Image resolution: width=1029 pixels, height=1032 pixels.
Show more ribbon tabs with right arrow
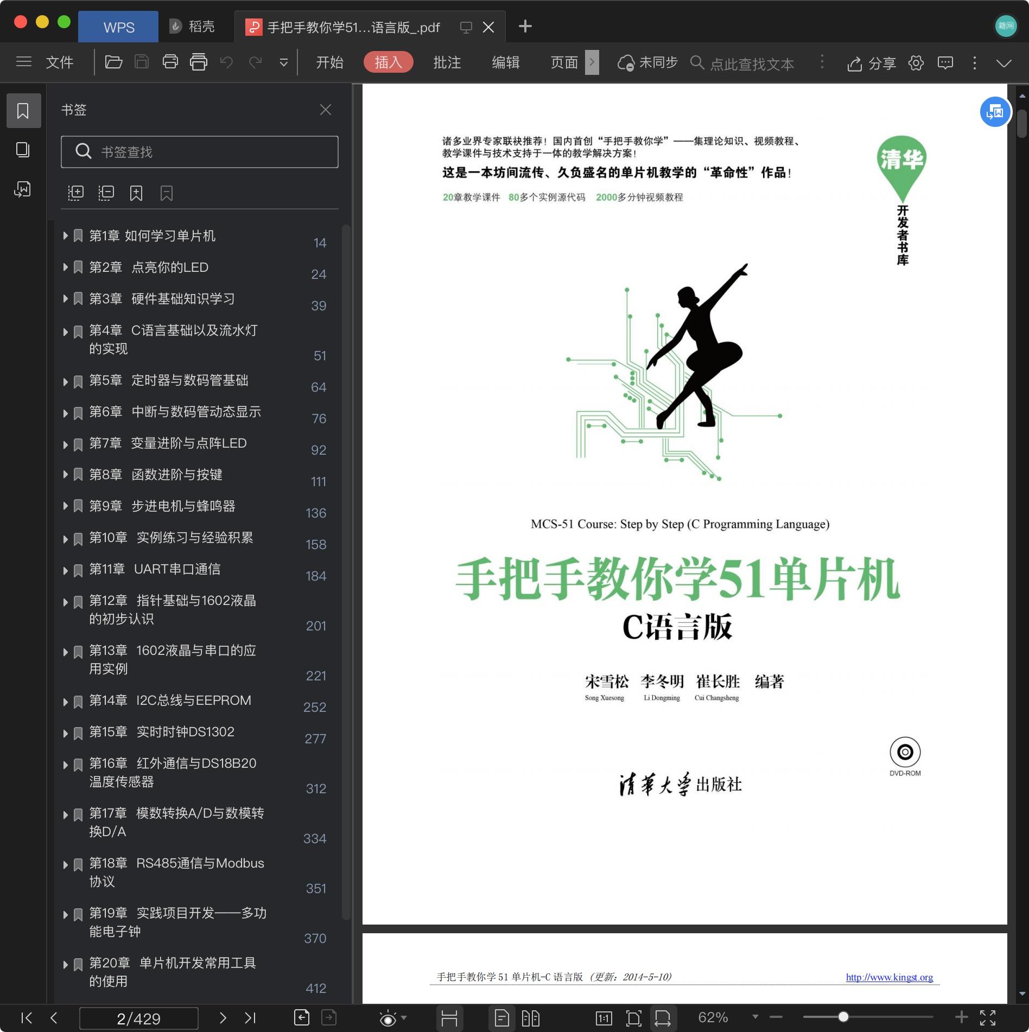592,62
